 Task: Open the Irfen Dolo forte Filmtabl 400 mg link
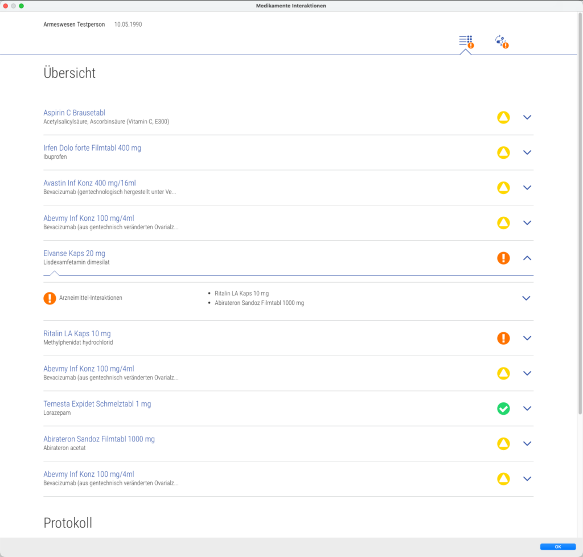(x=92, y=148)
